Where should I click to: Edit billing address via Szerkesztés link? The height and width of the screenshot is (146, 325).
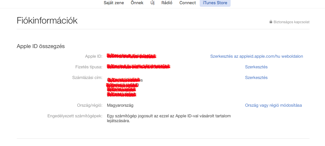256,77
